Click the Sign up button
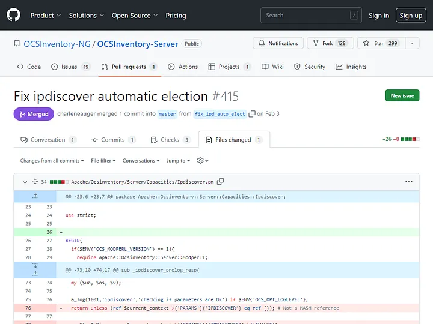The width and height of the screenshot is (433, 324). (x=411, y=16)
